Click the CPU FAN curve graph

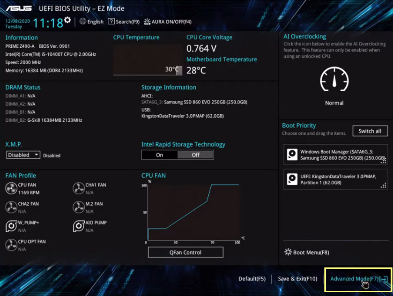tap(193, 212)
